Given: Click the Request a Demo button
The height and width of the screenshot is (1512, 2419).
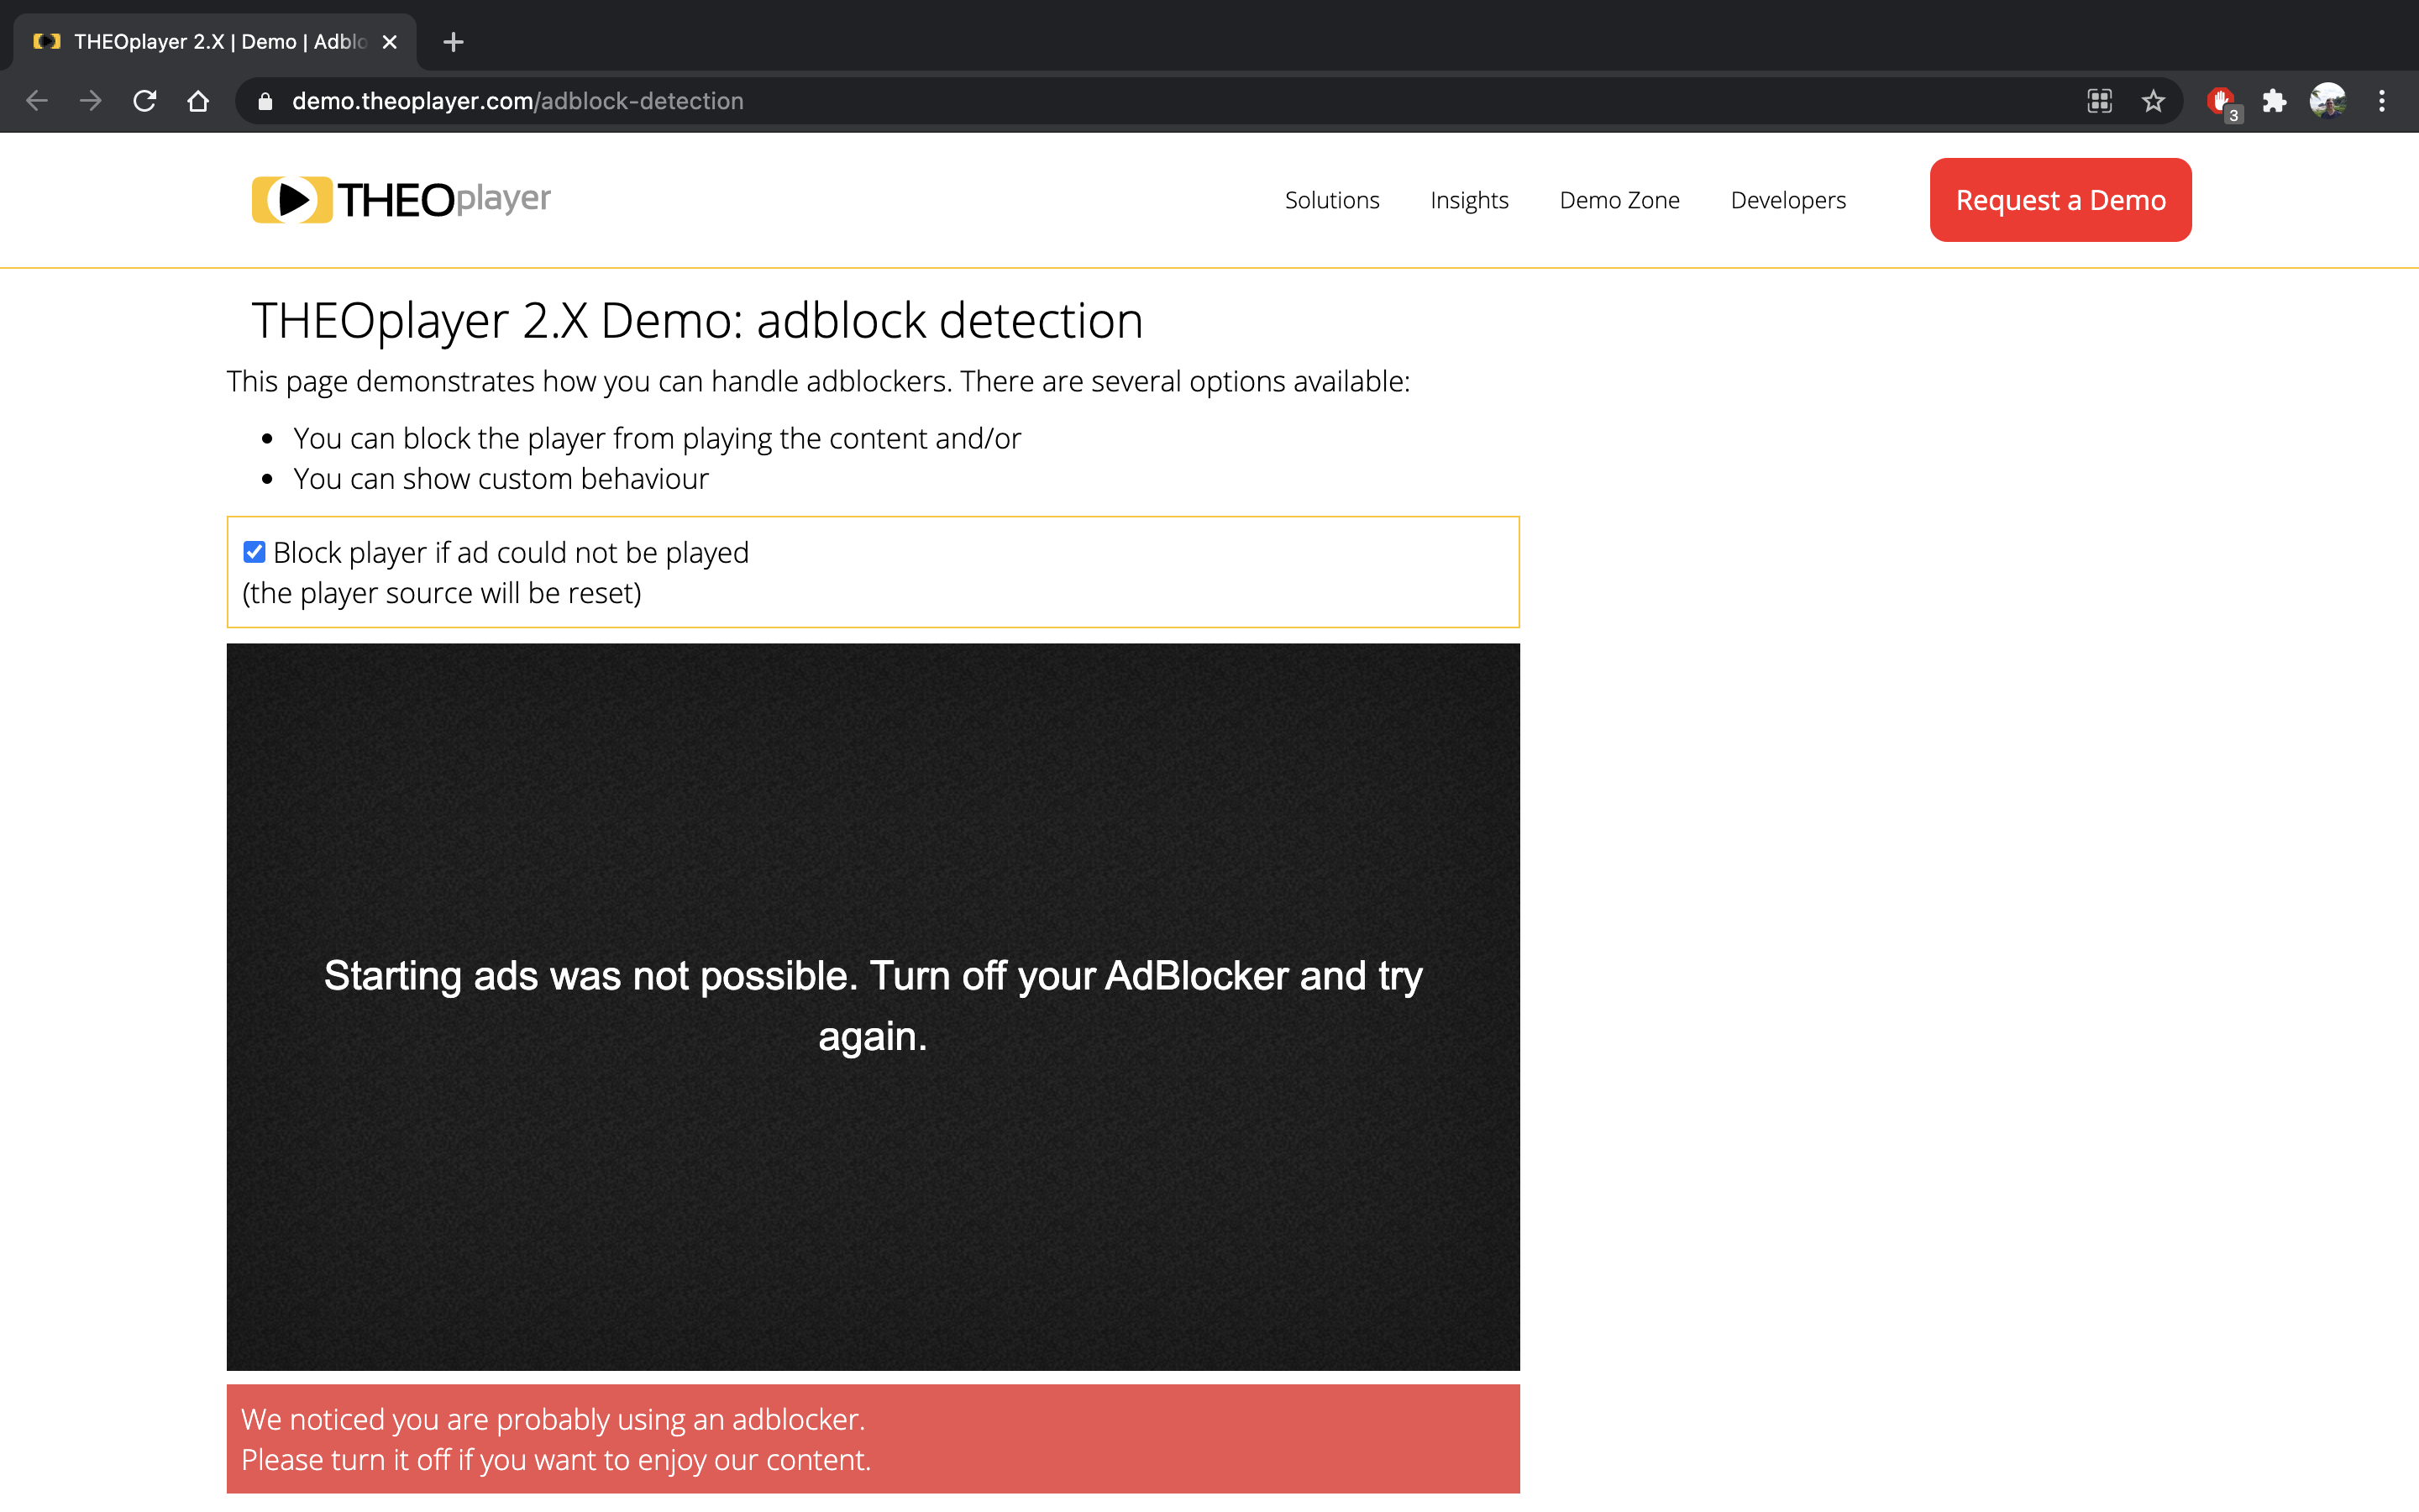Looking at the screenshot, I should click(x=2060, y=199).
